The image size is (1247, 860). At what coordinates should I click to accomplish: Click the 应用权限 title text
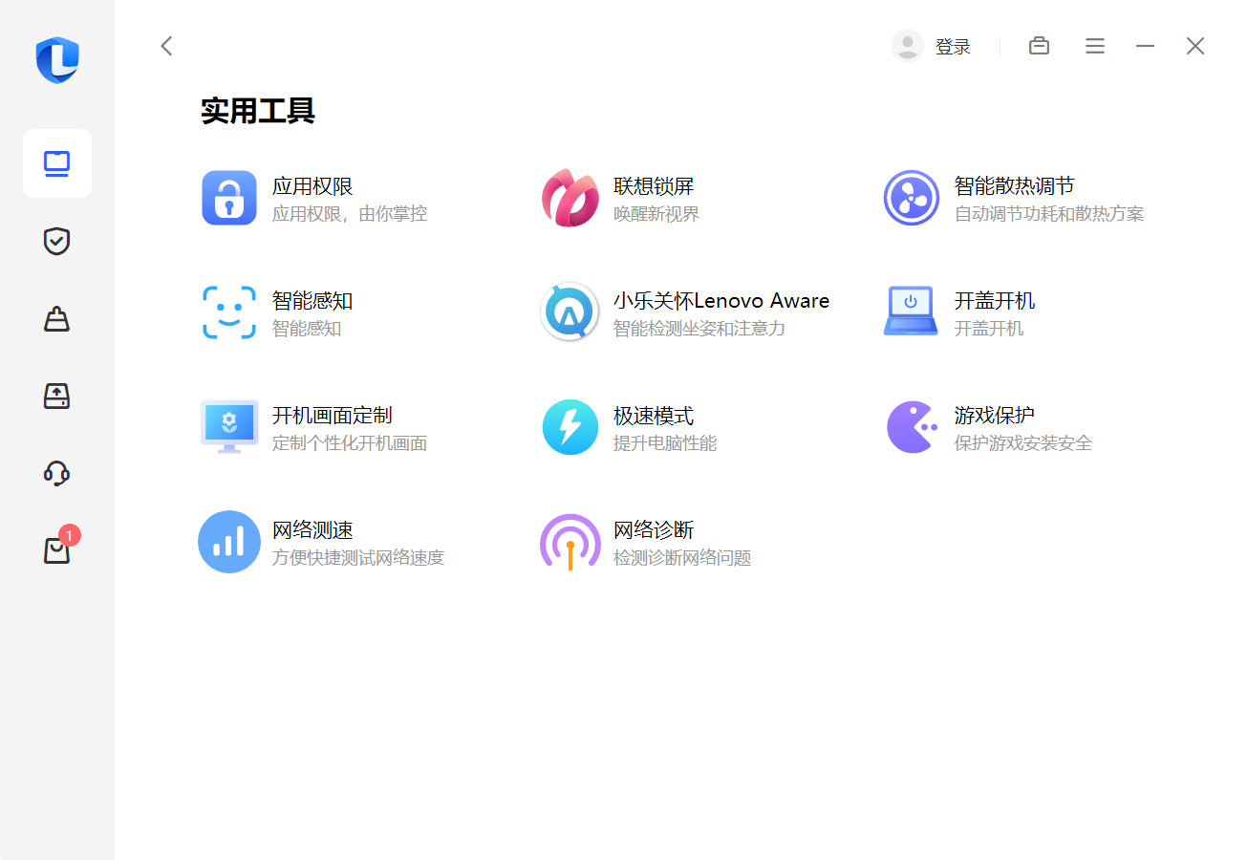tap(312, 186)
